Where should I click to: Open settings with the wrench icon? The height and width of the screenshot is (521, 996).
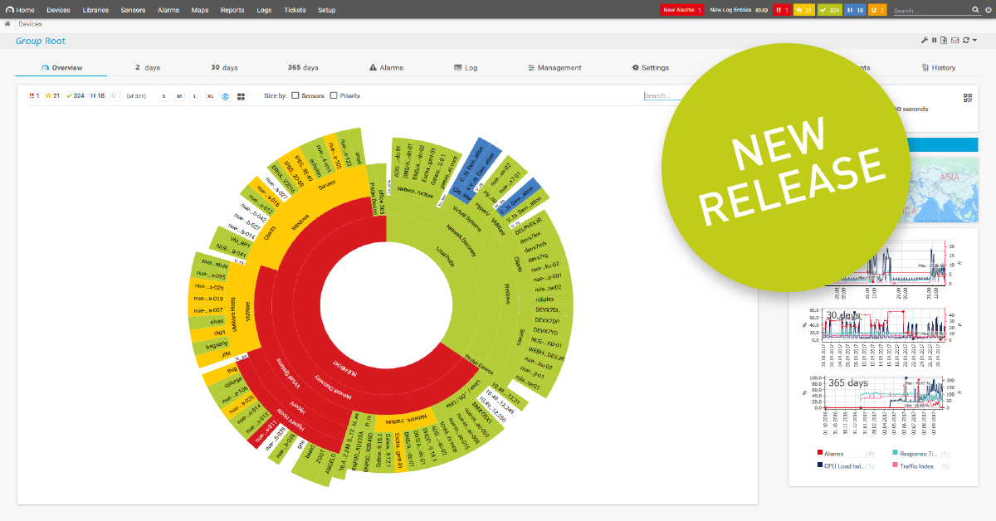tap(924, 40)
